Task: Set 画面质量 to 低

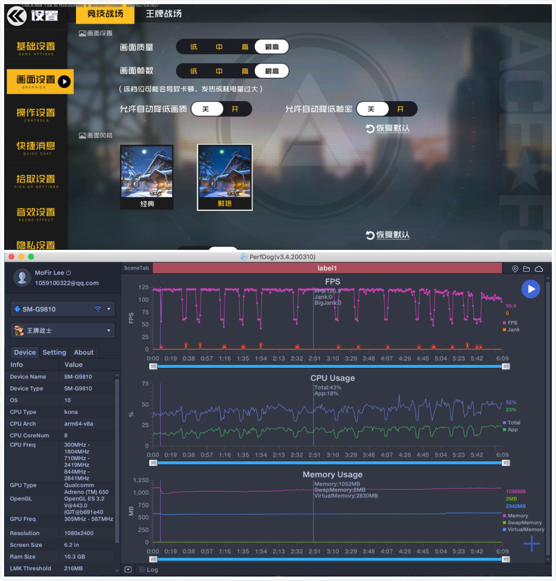Action: pos(194,47)
